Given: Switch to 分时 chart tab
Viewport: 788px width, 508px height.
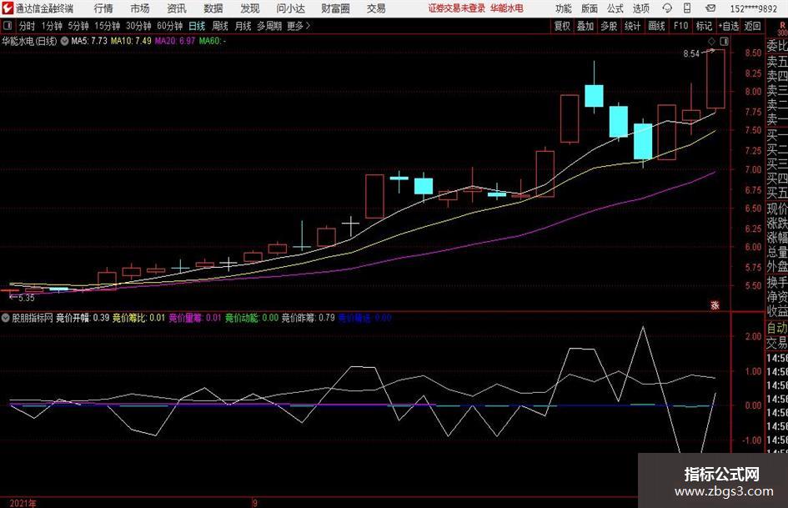Looking at the screenshot, I should [27, 26].
